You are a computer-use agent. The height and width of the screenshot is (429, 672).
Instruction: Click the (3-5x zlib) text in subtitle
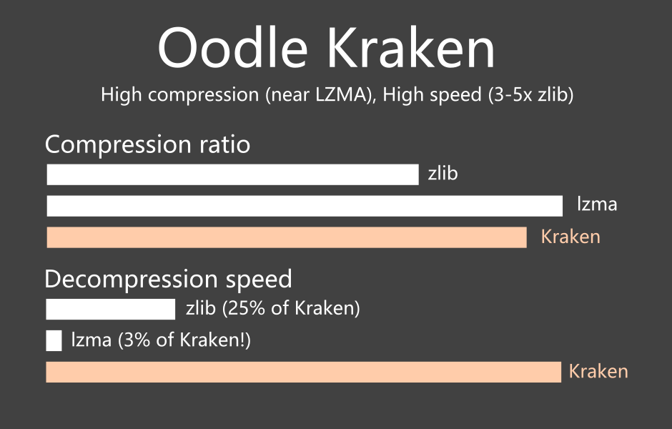pyautogui.click(x=530, y=94)
